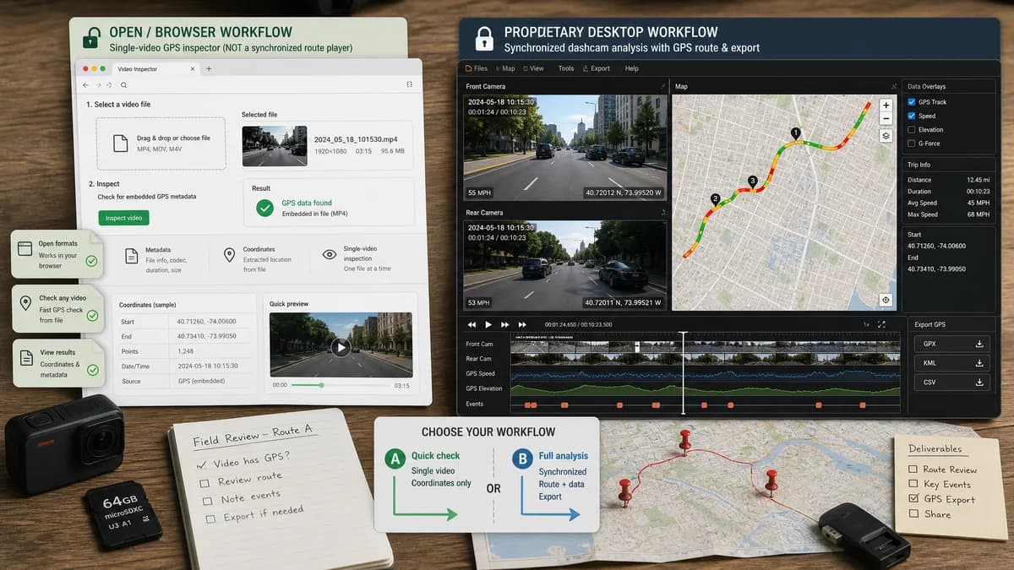Screen dimensions: 1014x570
Task: Open the View menu in desktop app
Action: pyautogui.click(x=533, y=68)
